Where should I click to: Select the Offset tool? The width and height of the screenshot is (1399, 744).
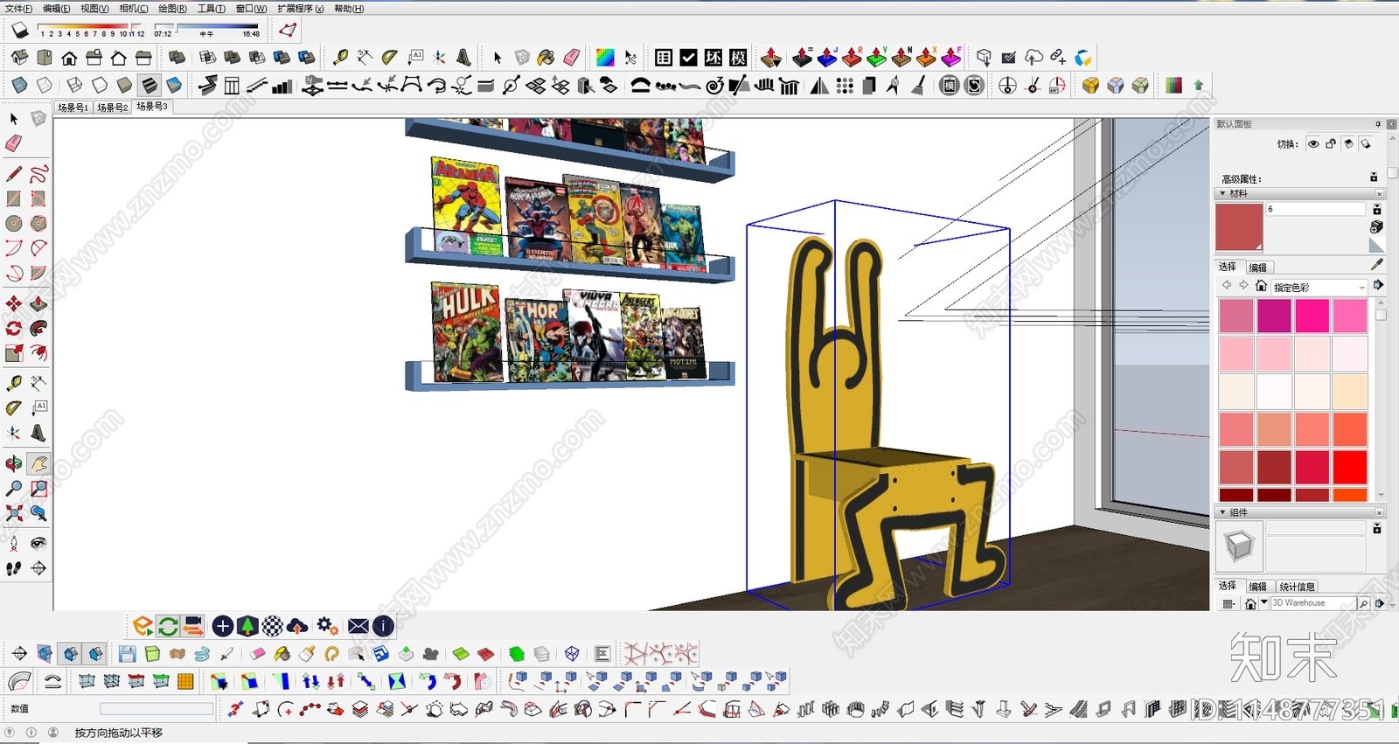click(x=38, y=352)
